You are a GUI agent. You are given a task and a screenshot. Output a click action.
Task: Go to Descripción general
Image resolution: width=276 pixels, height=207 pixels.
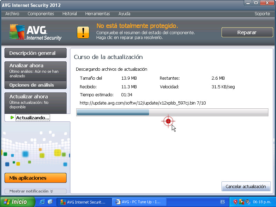click(x=36, y=53)
